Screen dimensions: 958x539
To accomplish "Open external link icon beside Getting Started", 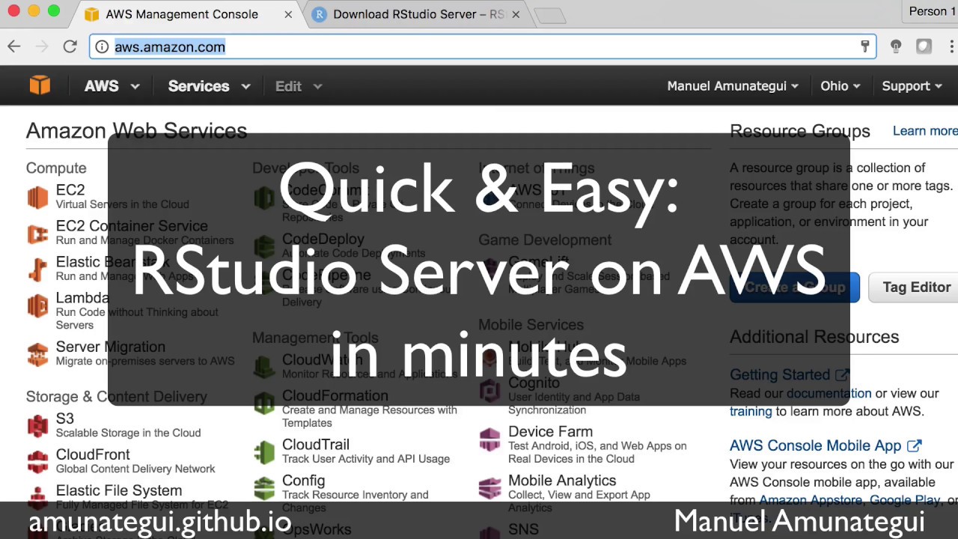I will point(842,374).
